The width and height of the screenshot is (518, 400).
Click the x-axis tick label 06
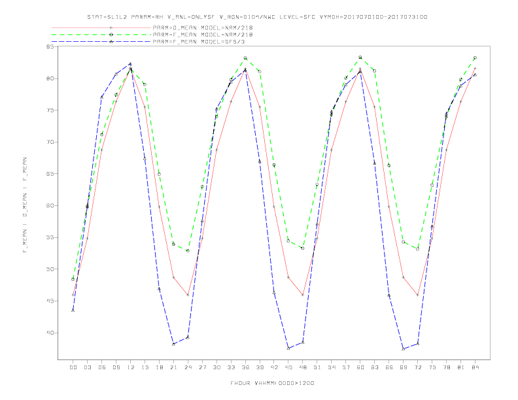pos(102,367)
